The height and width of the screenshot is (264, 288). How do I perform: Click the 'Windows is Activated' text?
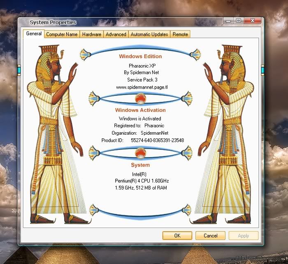coord(140,119)
